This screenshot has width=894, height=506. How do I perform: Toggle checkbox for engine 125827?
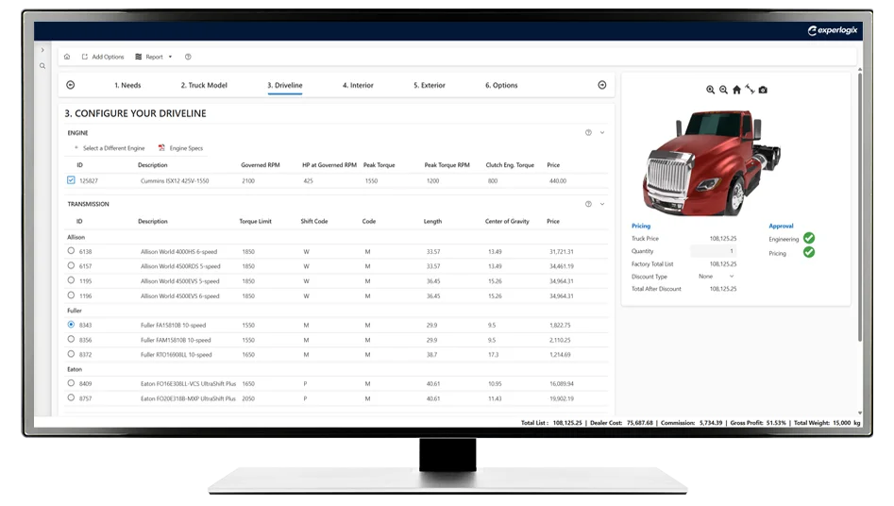coord(71,180)
